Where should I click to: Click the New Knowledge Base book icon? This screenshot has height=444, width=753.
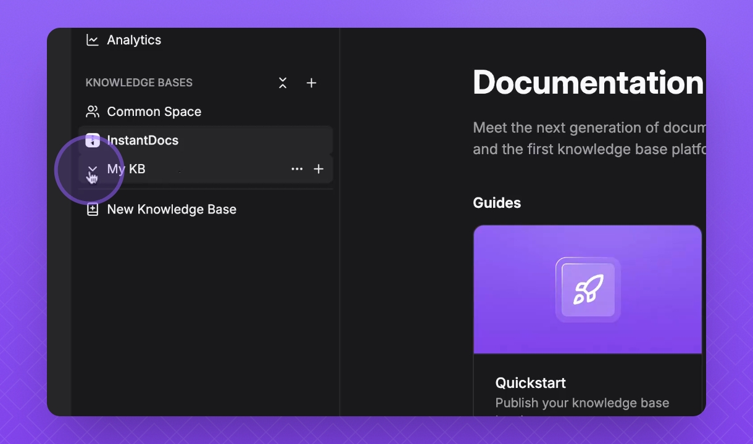pyautogui.click(x=93, y=210)
